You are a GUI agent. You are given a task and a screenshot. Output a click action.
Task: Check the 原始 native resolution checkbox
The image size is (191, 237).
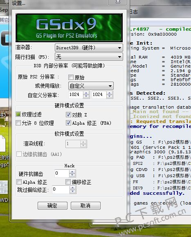coord(71,77)
